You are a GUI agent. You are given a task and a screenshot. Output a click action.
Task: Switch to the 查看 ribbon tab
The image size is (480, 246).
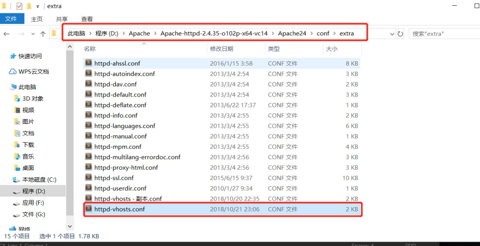87,19
